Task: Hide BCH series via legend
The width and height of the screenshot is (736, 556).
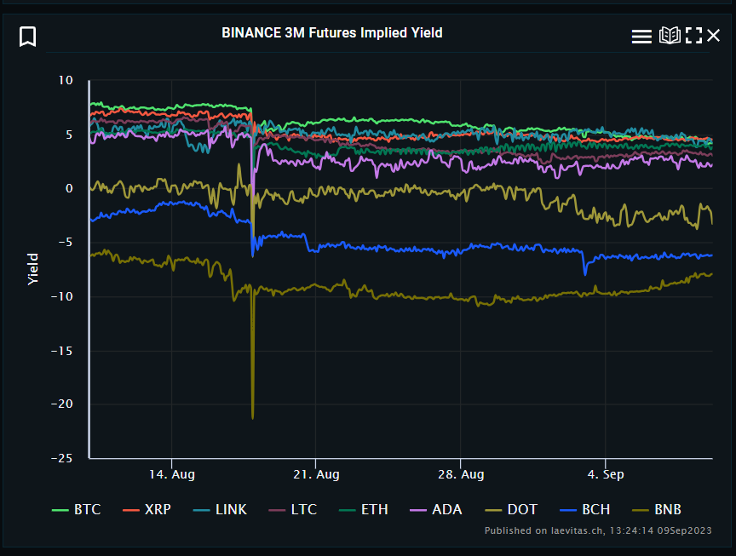Action: 585,509
